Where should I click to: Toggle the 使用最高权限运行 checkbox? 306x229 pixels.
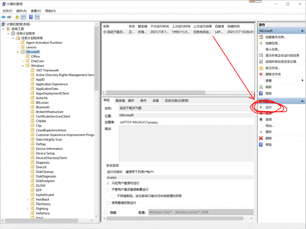[x=108, y=203]
